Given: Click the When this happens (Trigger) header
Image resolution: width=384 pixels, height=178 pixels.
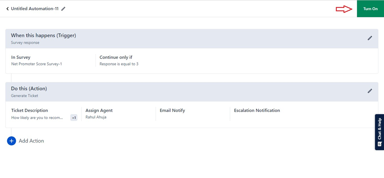Looking at the screenshot, I should tap(43, 35).
